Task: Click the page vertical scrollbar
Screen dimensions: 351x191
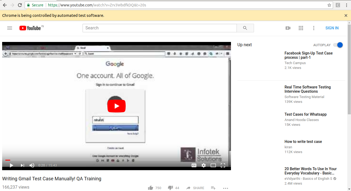Action: (349, 69)
